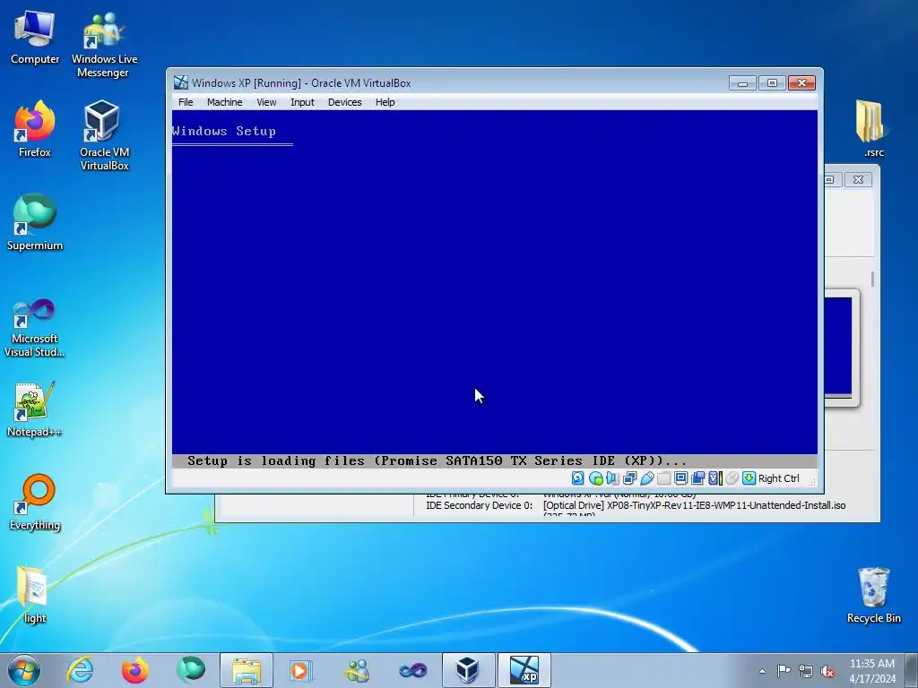
Task: Select the Everything search desktop shortcut
Action: pyautogui.click(x=35, y=502)
